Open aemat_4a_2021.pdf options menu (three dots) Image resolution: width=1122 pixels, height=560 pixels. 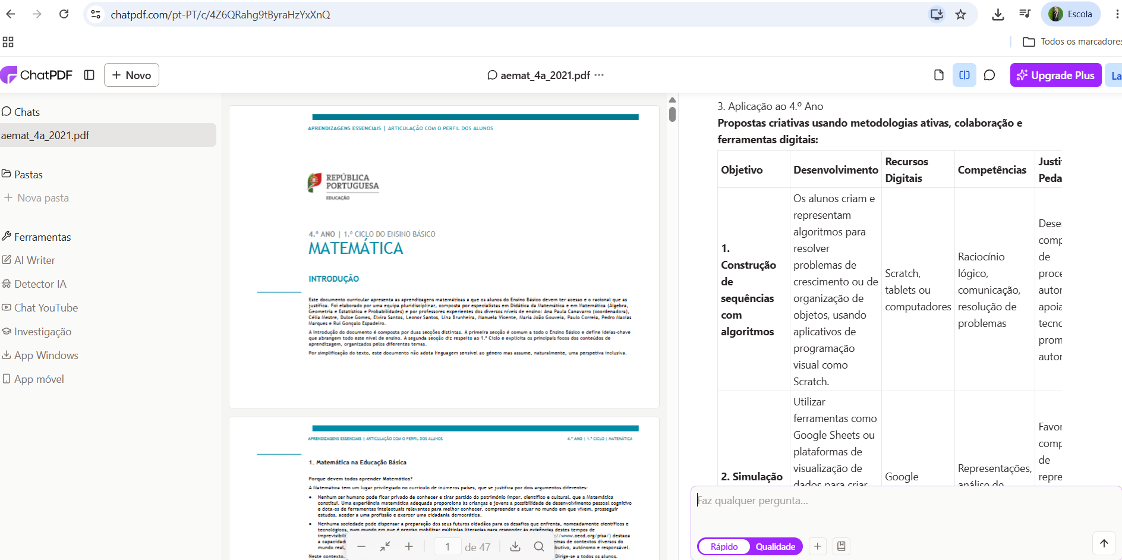[x=599, y=75]
